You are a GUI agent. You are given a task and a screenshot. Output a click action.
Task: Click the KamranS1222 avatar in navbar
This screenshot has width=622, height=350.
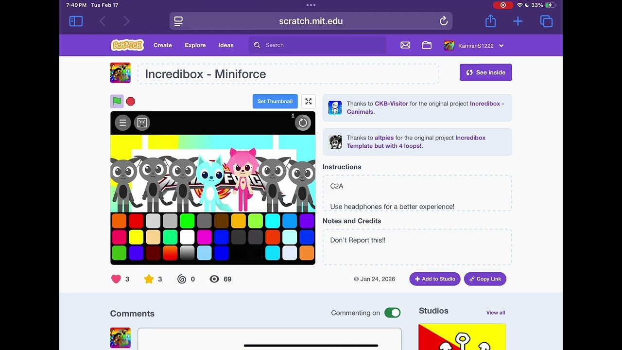(x=449, y=46)
